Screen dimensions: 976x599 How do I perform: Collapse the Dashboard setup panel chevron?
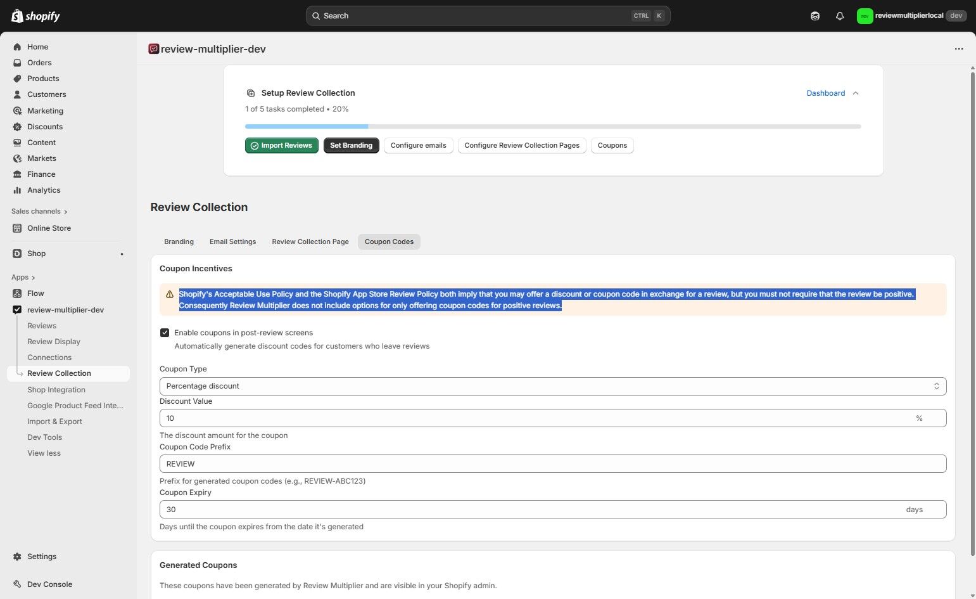[x=856, y=93]
